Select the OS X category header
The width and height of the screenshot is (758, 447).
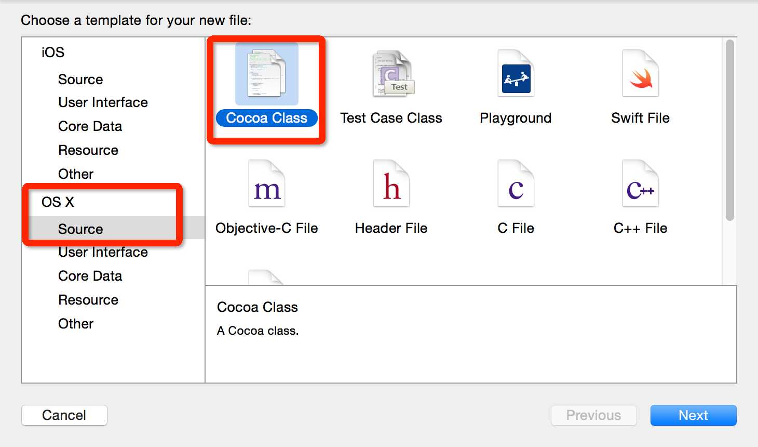(58, 202)
